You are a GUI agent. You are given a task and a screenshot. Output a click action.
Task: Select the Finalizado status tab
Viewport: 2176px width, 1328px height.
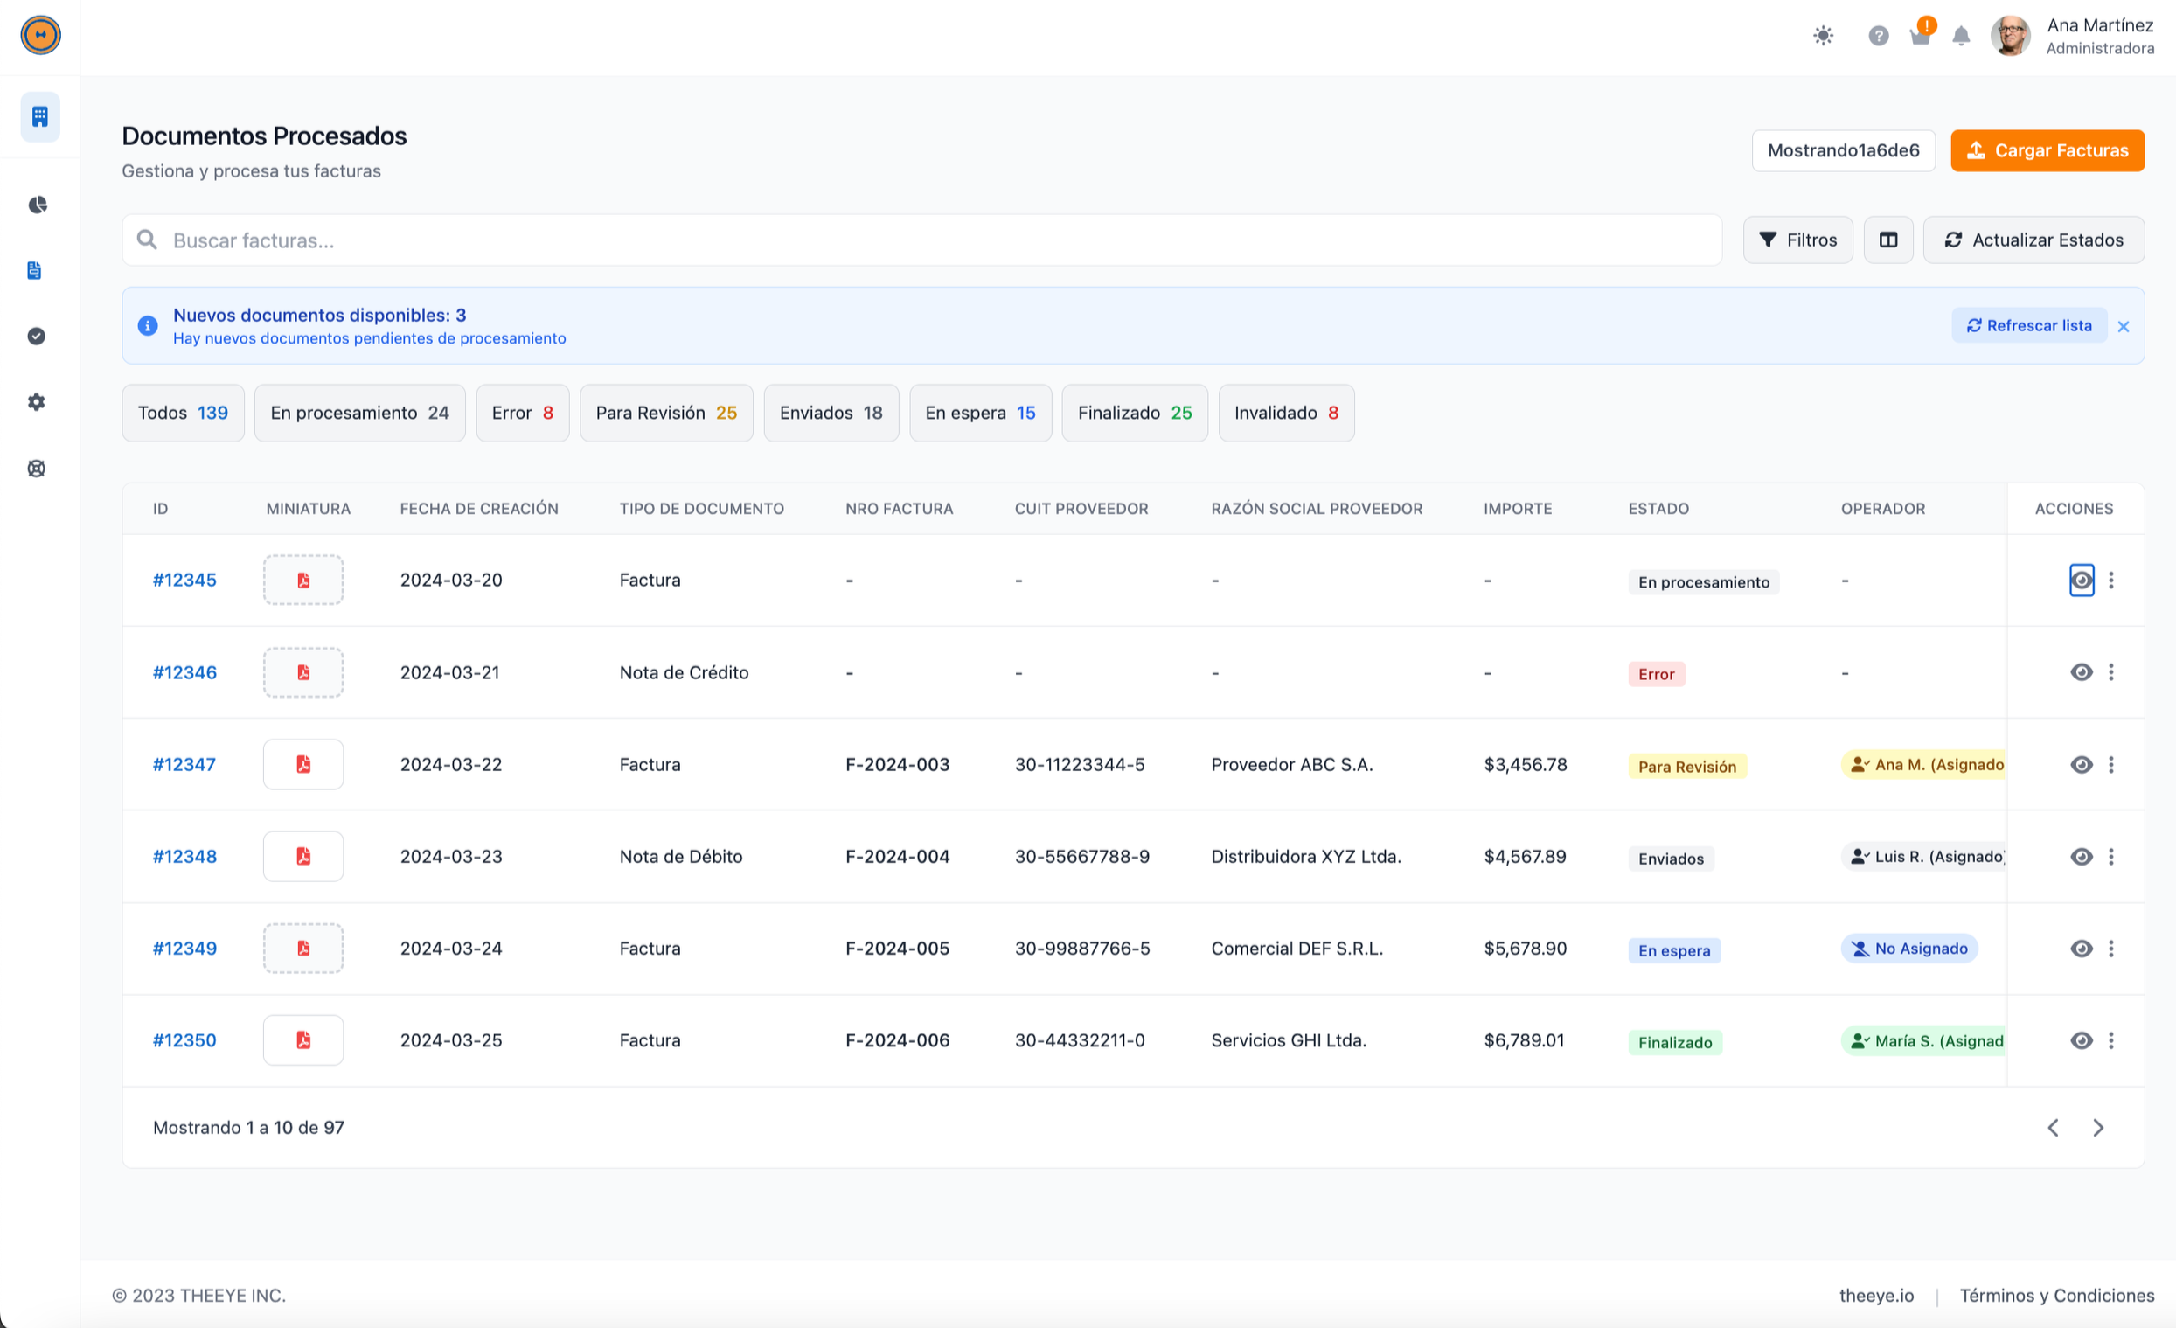click(x=1134, y=413)
